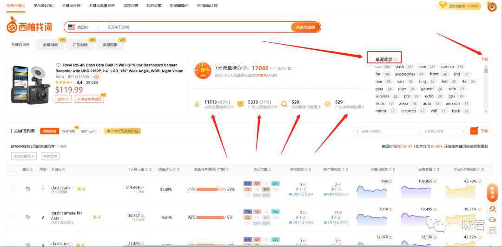This screenshot has width=502, height=247.
Task: Open the 美国站 marketplace dropdown
Action: pyautogui.click(x=84, y=27)
